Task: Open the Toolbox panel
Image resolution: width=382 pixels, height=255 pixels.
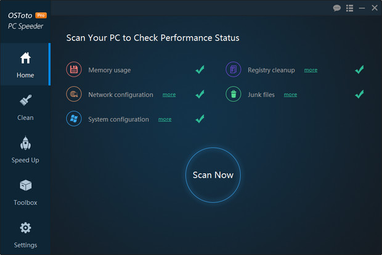Action: click(x=25, y=192)
